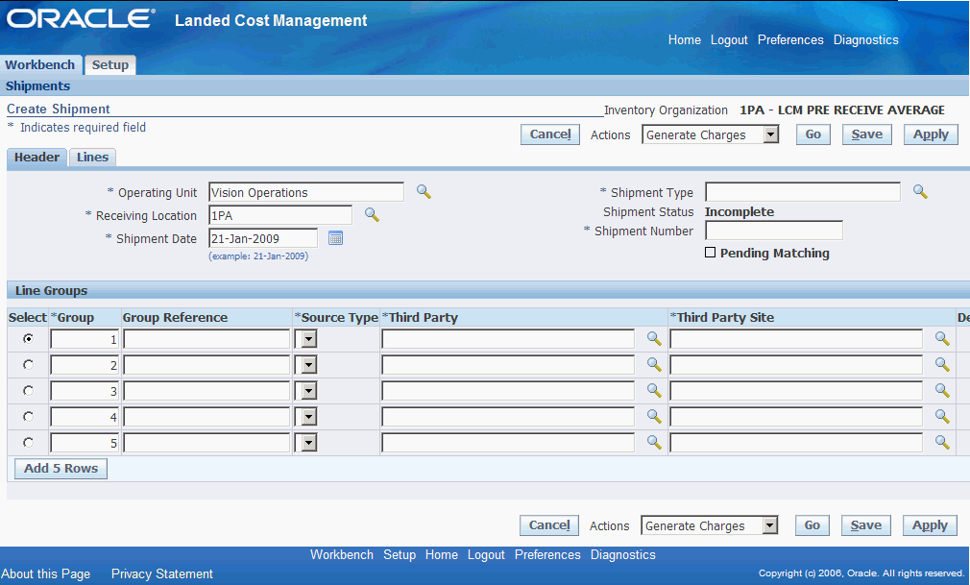The height and width of the screenshot is (585, 970).
Task: Open Source Type dropdown for group 2
Action: 306,365
